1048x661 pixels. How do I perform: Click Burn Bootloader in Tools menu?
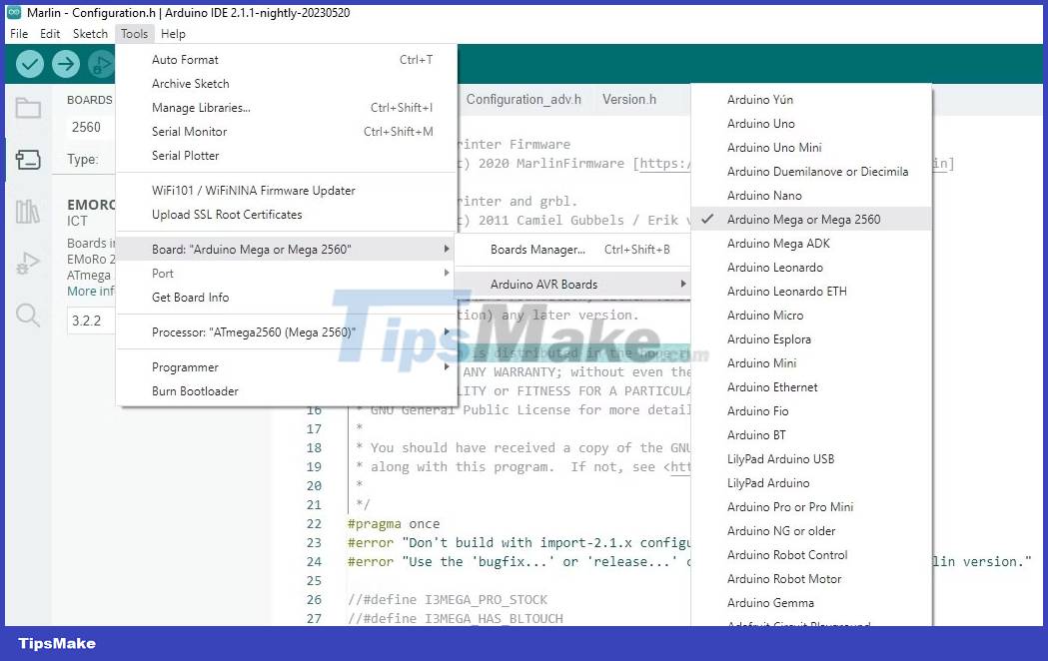[195, 391]
